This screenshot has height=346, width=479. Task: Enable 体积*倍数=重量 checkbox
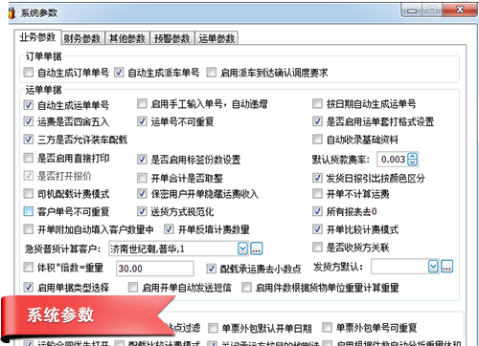click(x=29, y=267)
